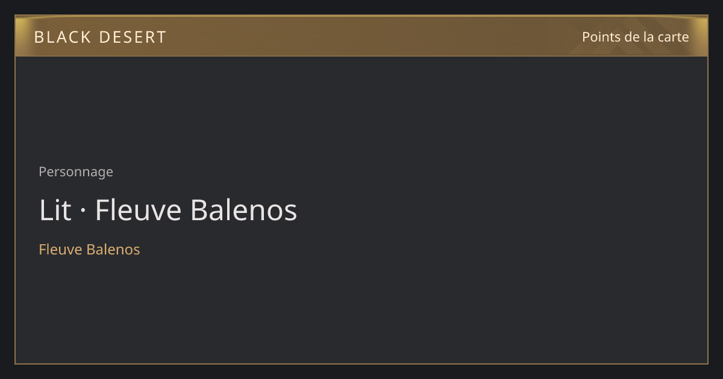This screenshot has width=723, height=379.
Task: Click the word Lit in the title
Action: (55, 211)
